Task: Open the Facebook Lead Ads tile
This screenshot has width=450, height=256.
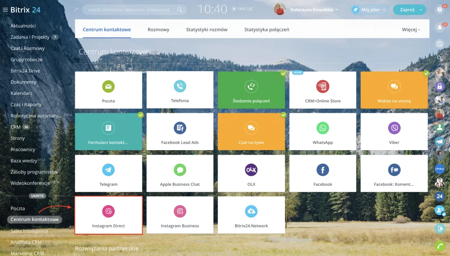Action: [180, 132]
